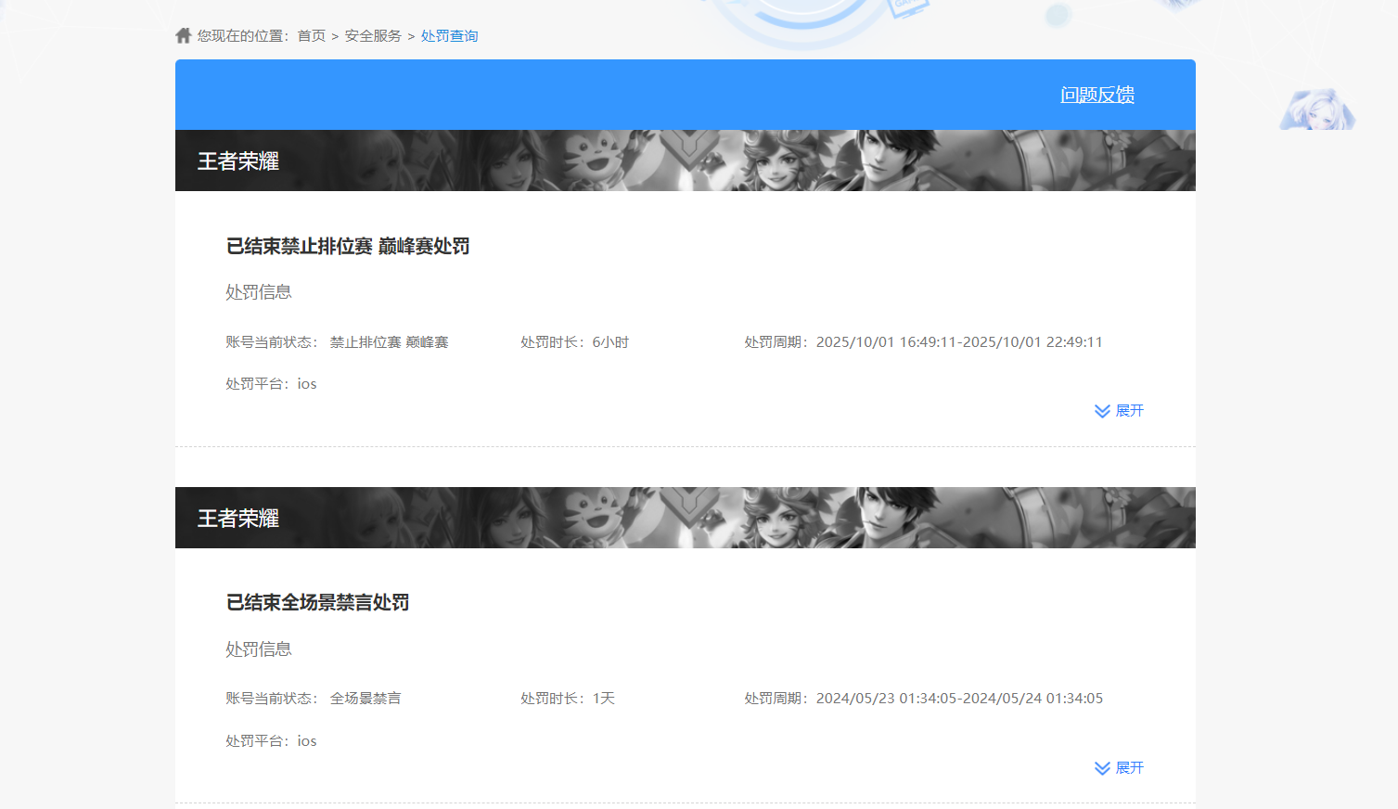This screenshot has height=809, width=1398.
Task: Click account status 全场景禁言
Action: [366, 699]
